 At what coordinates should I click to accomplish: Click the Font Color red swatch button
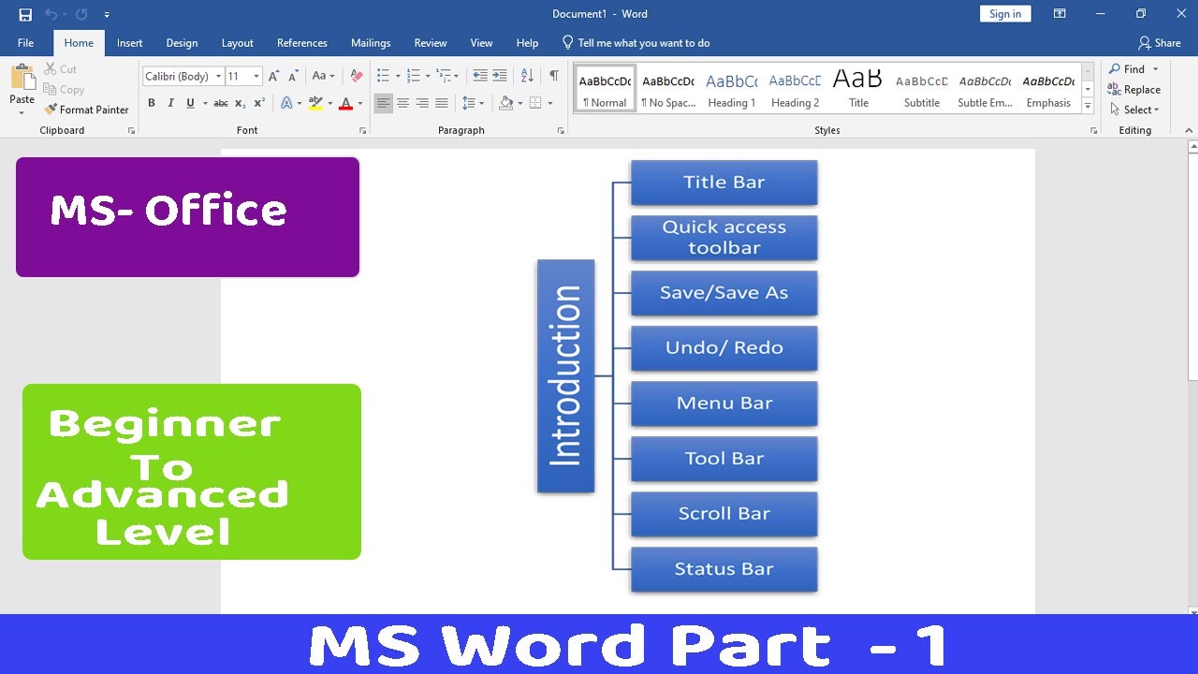345,103
